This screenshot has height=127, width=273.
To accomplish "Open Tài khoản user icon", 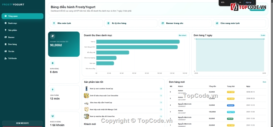I will (x=5, y=58).
